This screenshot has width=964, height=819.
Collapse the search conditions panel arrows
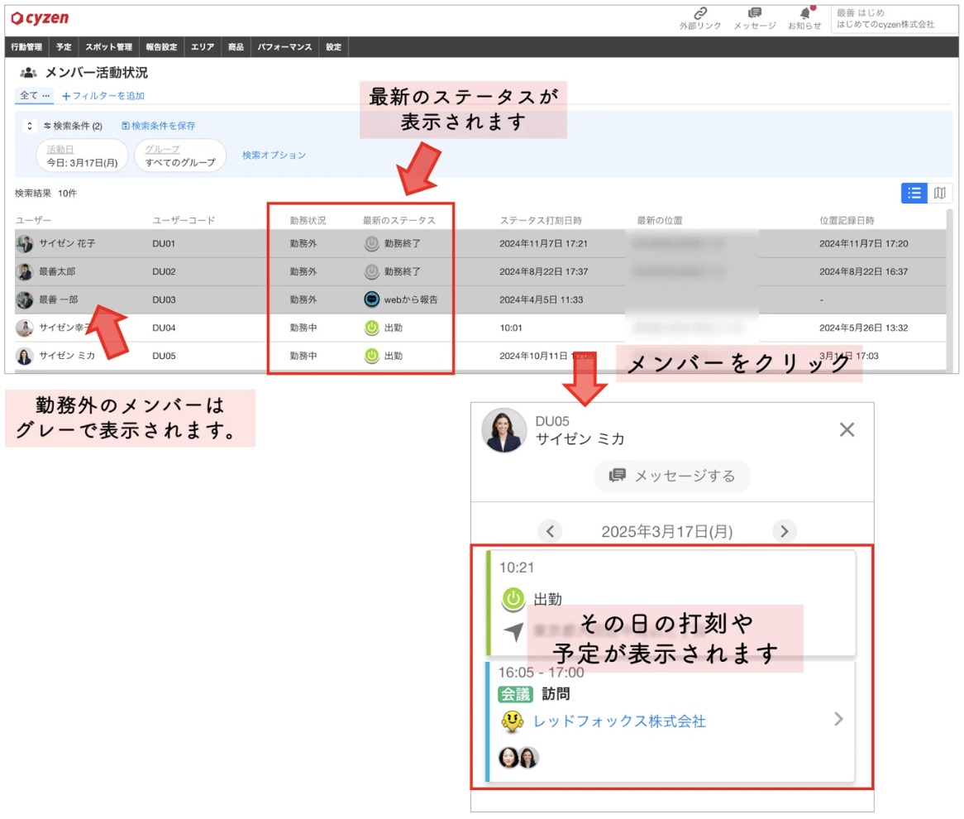30,126
